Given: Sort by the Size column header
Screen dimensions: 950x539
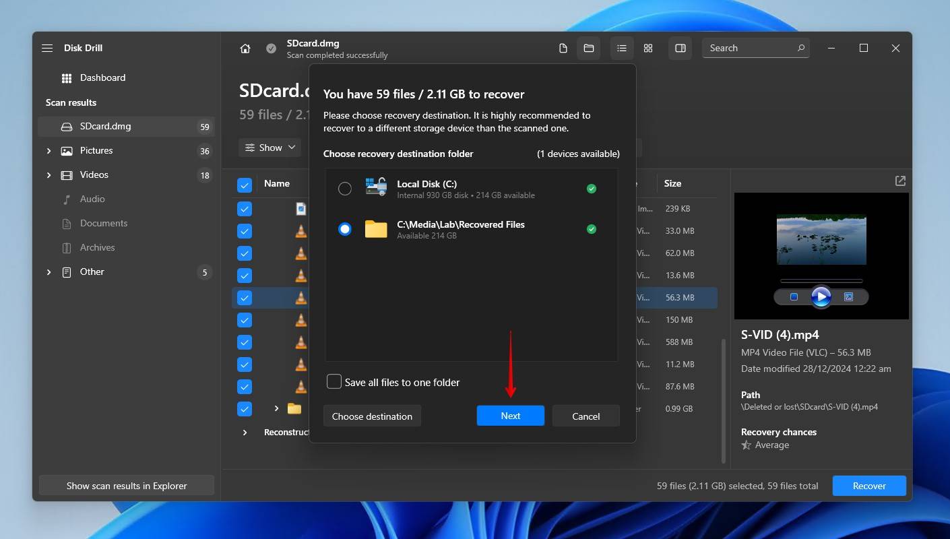Looking at the screenshot, I should tap(672, 183).
